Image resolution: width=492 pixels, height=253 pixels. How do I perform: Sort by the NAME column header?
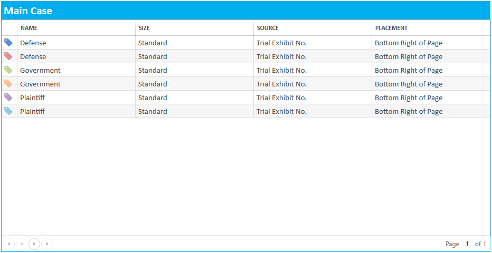[x=29, y=28]
